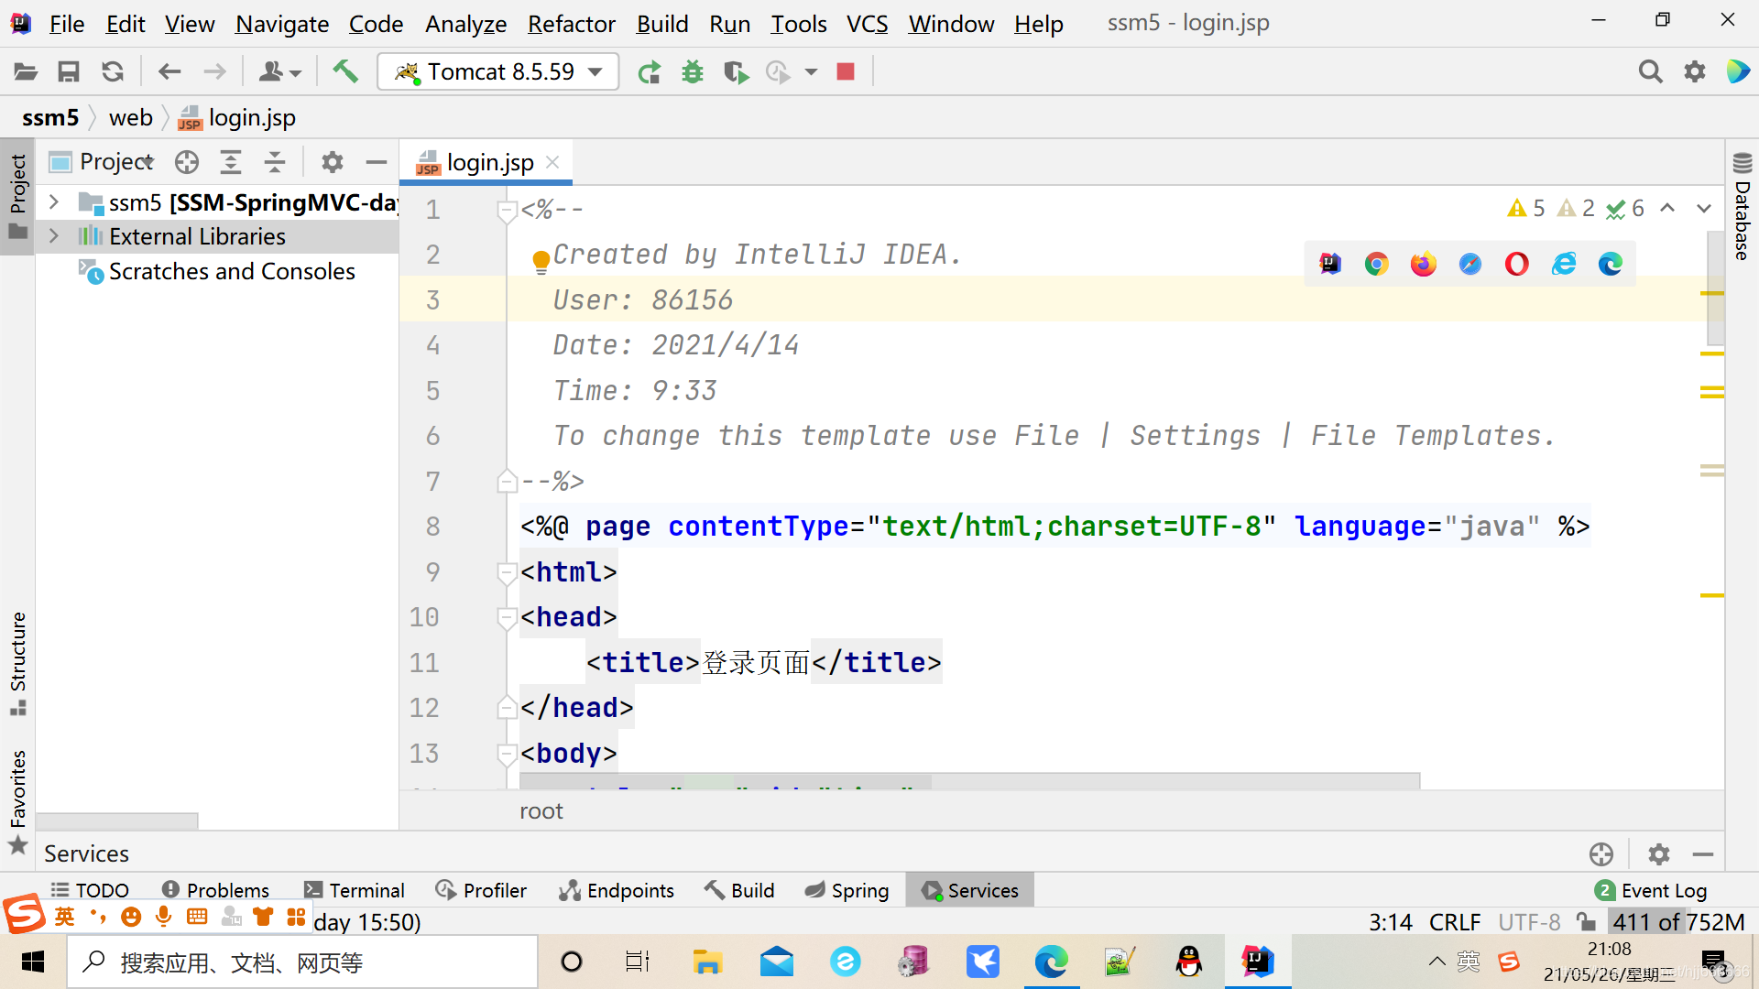Open the Refactor menu
This screenshot has height=989, width=1759.
point(571,24)
